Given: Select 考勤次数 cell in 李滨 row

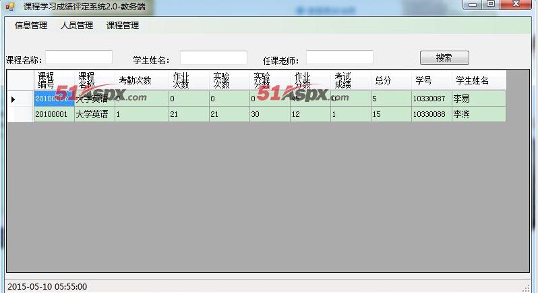Looking at the screenshot, I should tap(142, 114).
